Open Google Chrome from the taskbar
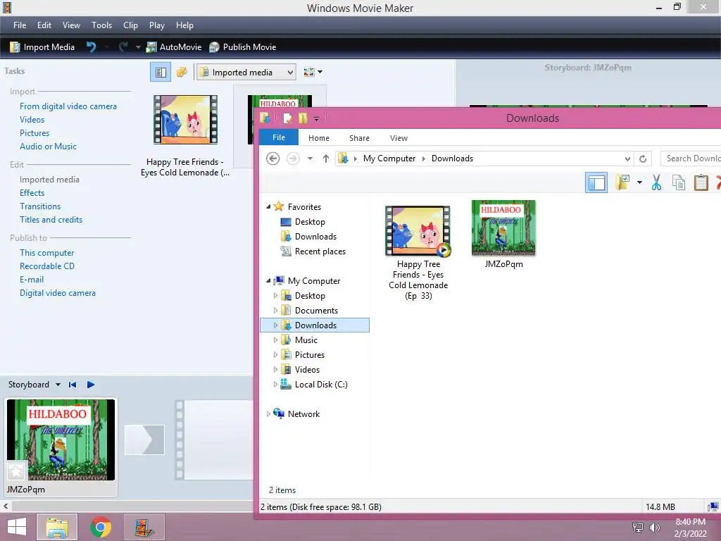The width and height of the screenshot is (721, 541). pyautogui.click(x=101, y=527)
